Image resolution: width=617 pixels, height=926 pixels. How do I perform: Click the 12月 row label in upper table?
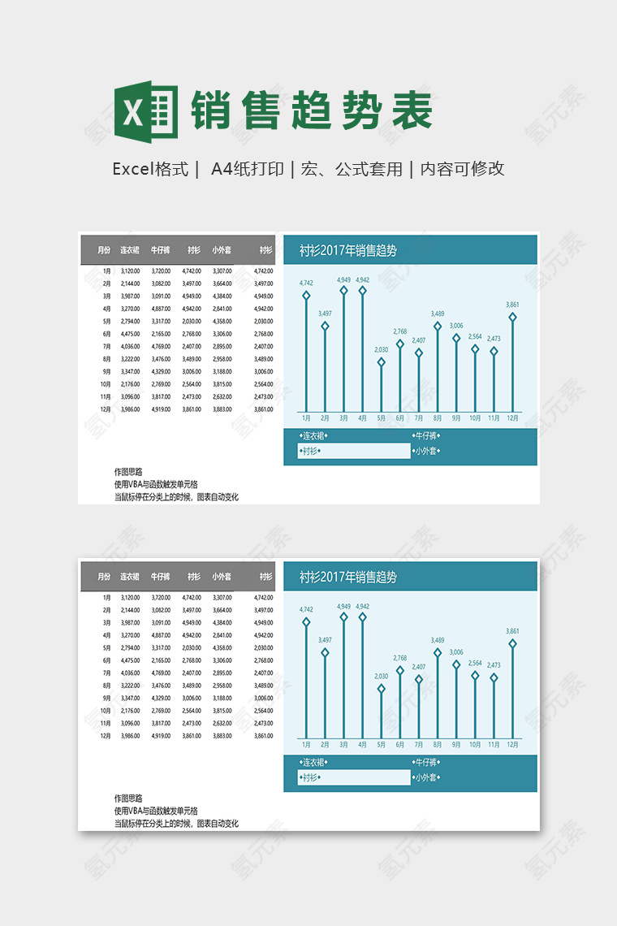[106, 409]
